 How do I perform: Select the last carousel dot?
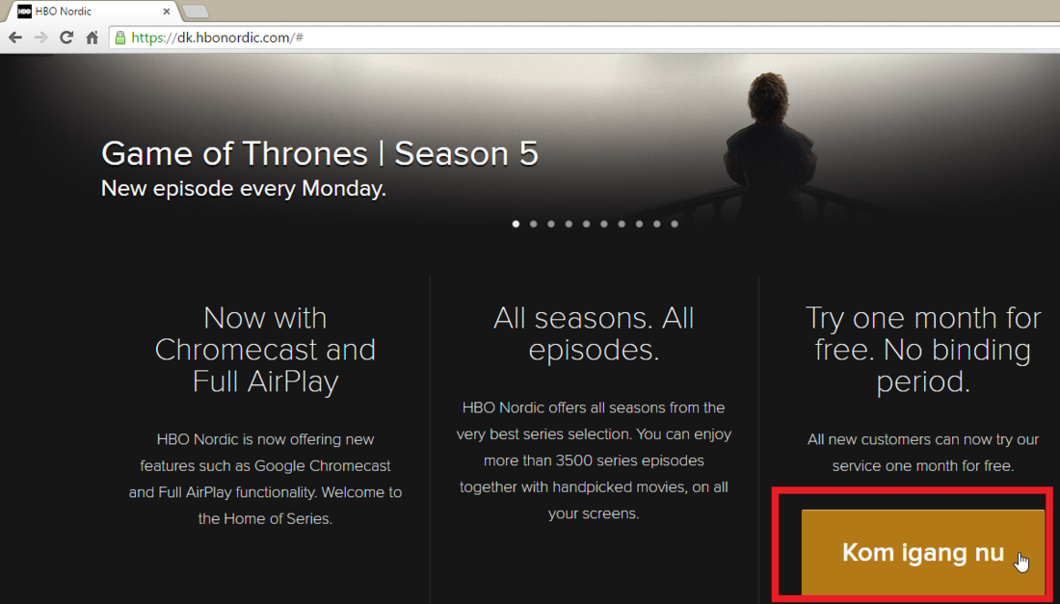pyautogui.click(x=674, y=223)
